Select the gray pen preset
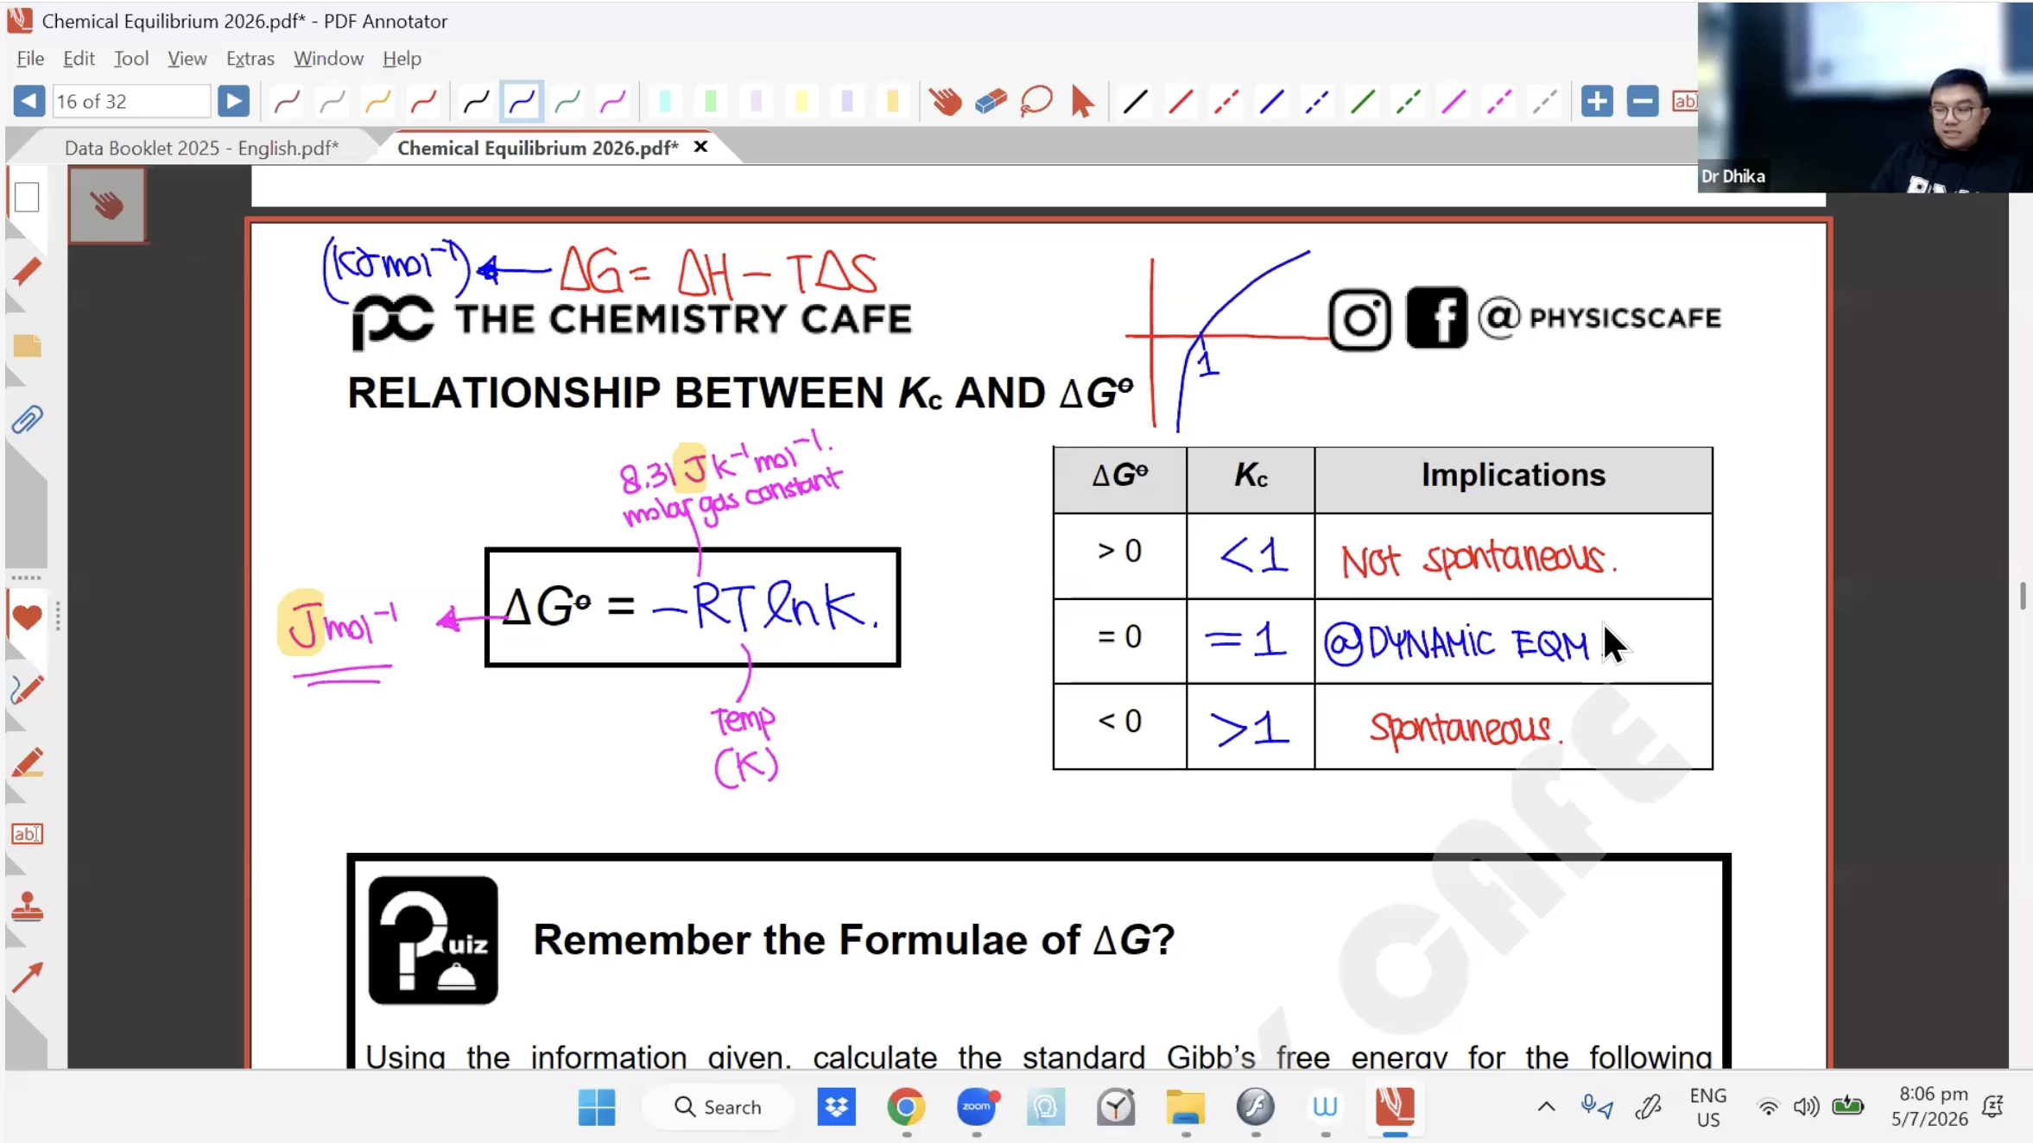 [332, 102]
